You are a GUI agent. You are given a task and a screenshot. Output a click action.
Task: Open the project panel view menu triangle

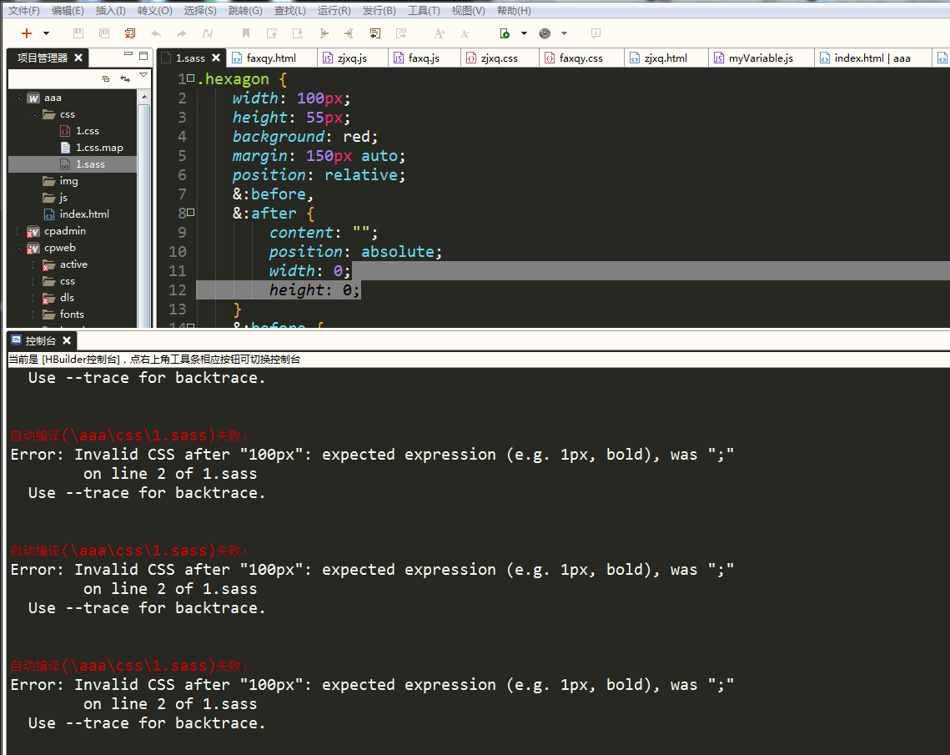click(143, 75)
